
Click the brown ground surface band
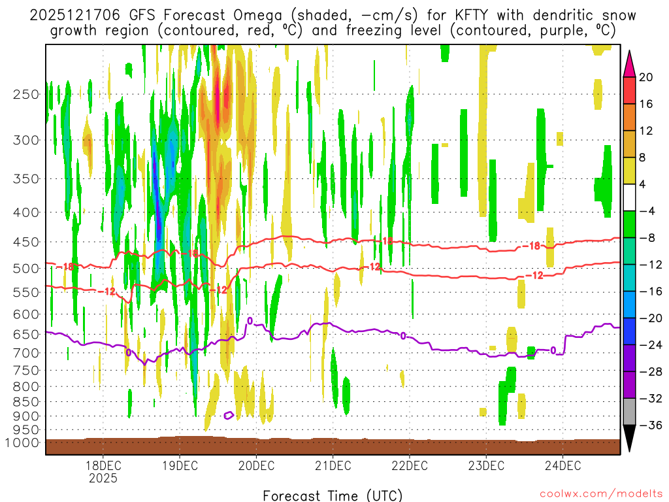[333, 446]
